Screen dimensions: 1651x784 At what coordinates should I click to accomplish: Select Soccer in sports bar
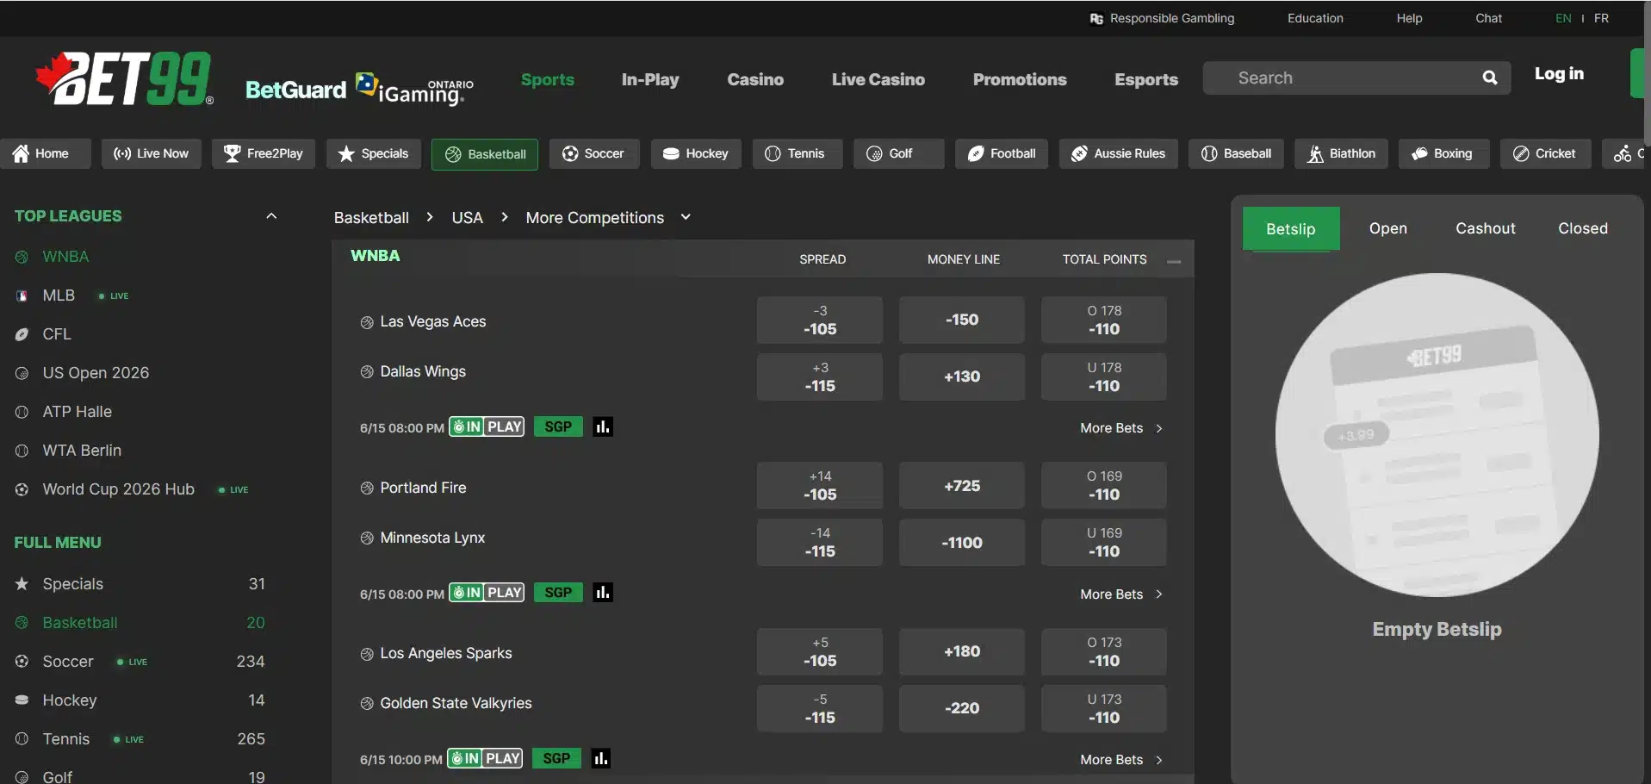pos(594,153)
